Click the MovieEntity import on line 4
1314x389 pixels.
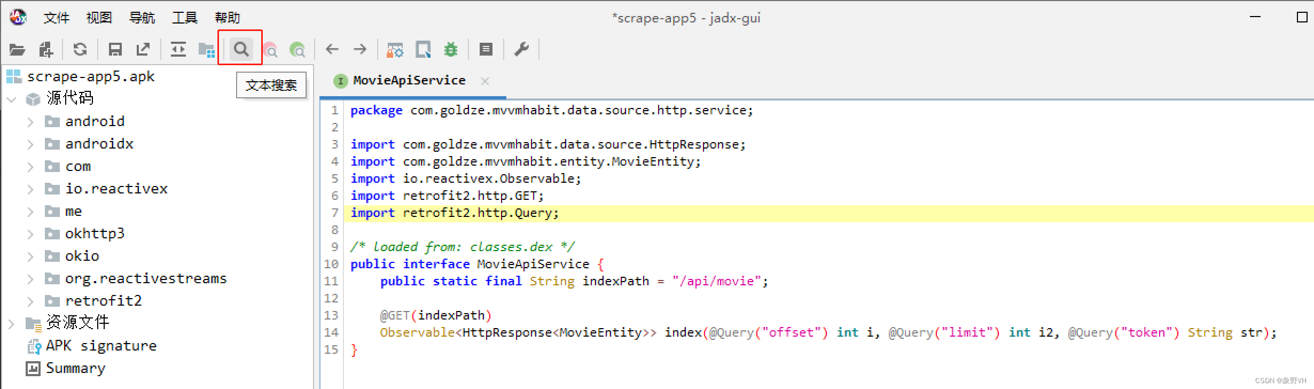526,161
